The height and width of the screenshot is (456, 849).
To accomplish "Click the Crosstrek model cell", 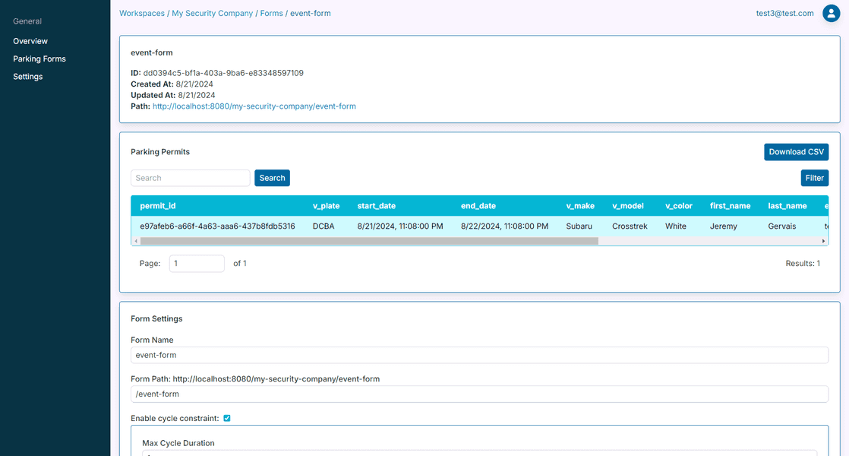I will click(x=630, y=226).
